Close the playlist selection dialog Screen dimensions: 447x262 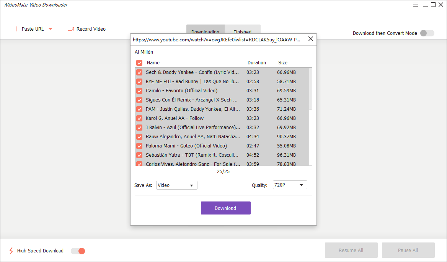click(310, 39)
